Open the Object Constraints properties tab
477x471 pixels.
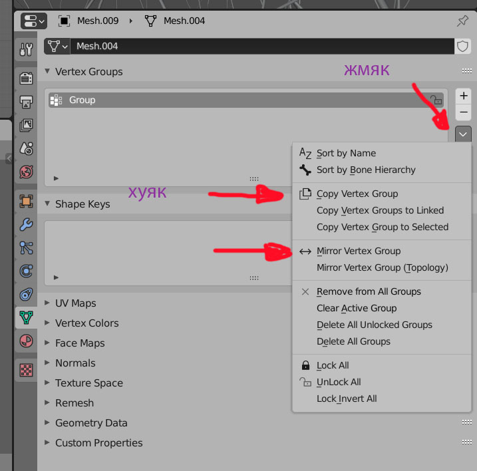coord(26,294)
